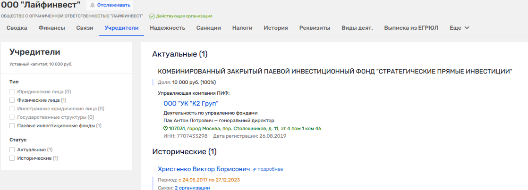This screenshot has height=190, width=528.
Task: Click the green checkmark status icon
Action: pyautogui.click(x=152, y=16)
